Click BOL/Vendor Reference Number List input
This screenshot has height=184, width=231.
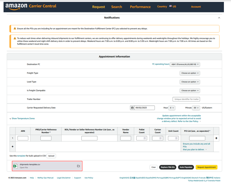coord(89,138)
